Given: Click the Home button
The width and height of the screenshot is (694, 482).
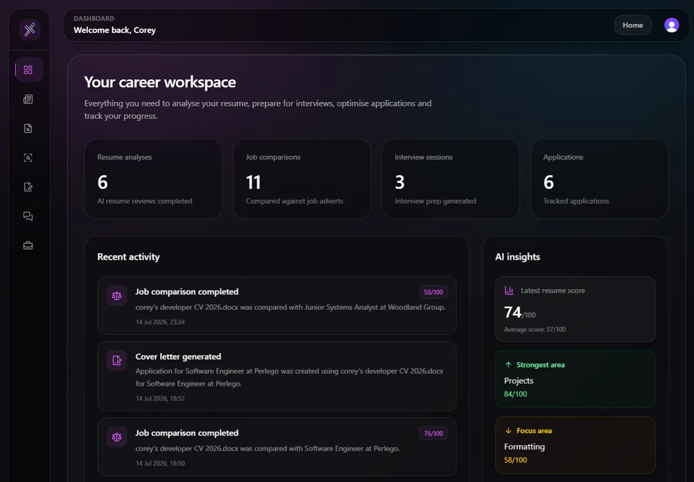Looking at the screenshot, I should pyautogui.click(x=633, y=25).
